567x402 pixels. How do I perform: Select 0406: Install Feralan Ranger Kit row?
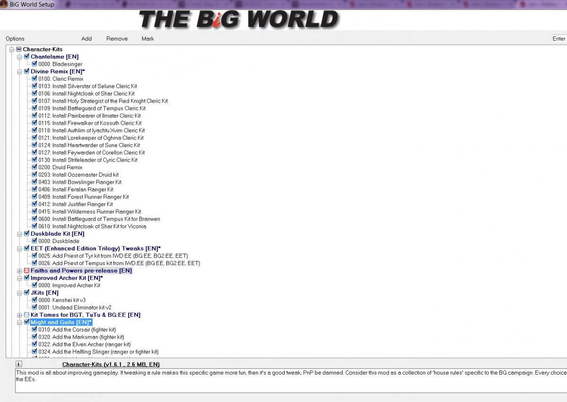(x=76, y=189)
